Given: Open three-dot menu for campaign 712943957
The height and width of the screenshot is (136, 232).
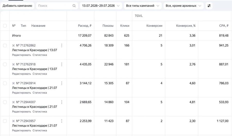Looking at the screenshot, I should point(62,121).
